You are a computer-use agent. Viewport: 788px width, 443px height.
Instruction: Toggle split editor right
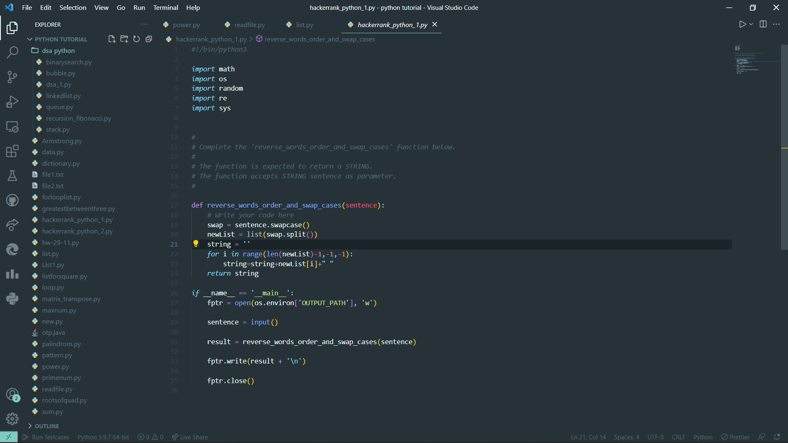763,24
